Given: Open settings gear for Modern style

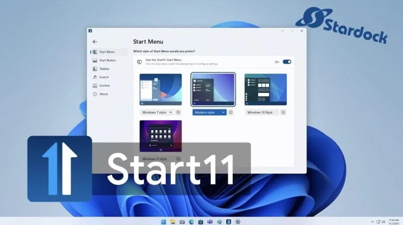Looking at the screenshot, I should coord(231,112).
